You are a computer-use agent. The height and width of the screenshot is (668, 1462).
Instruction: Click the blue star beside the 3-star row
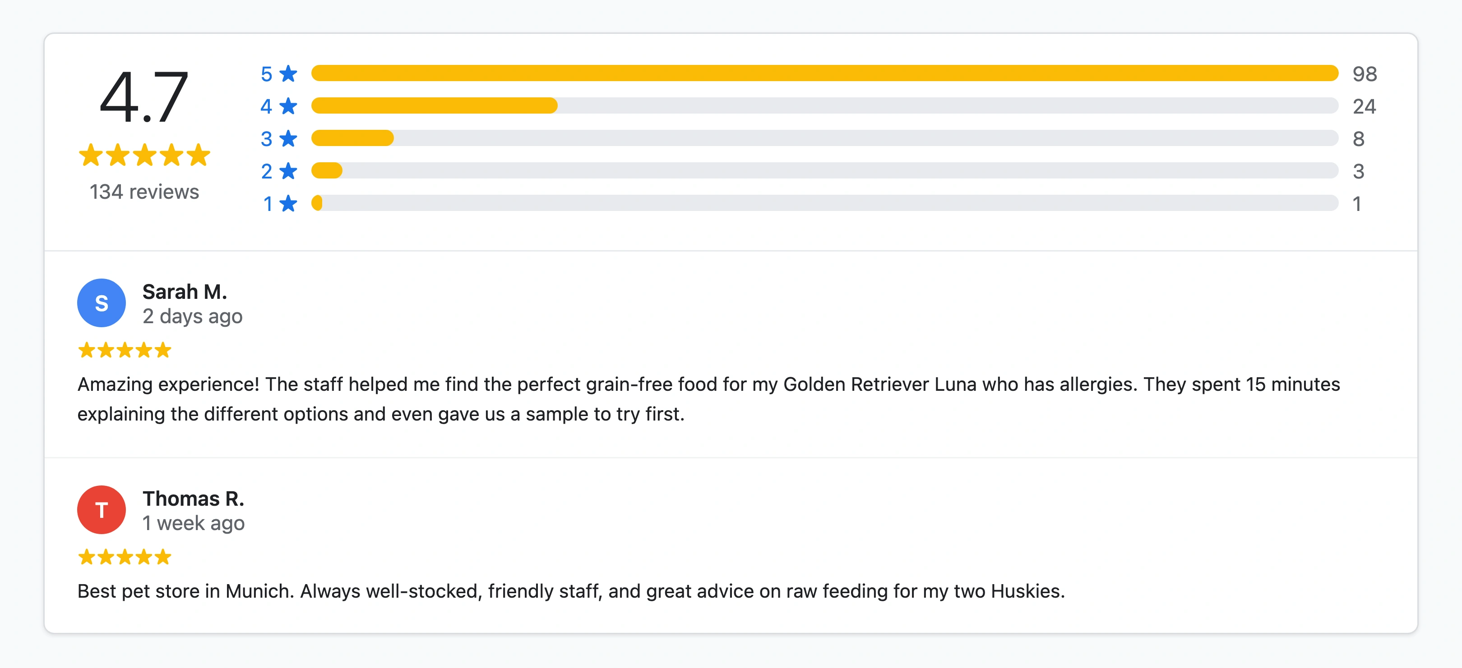pyautogui.click(x=288, y=138)
